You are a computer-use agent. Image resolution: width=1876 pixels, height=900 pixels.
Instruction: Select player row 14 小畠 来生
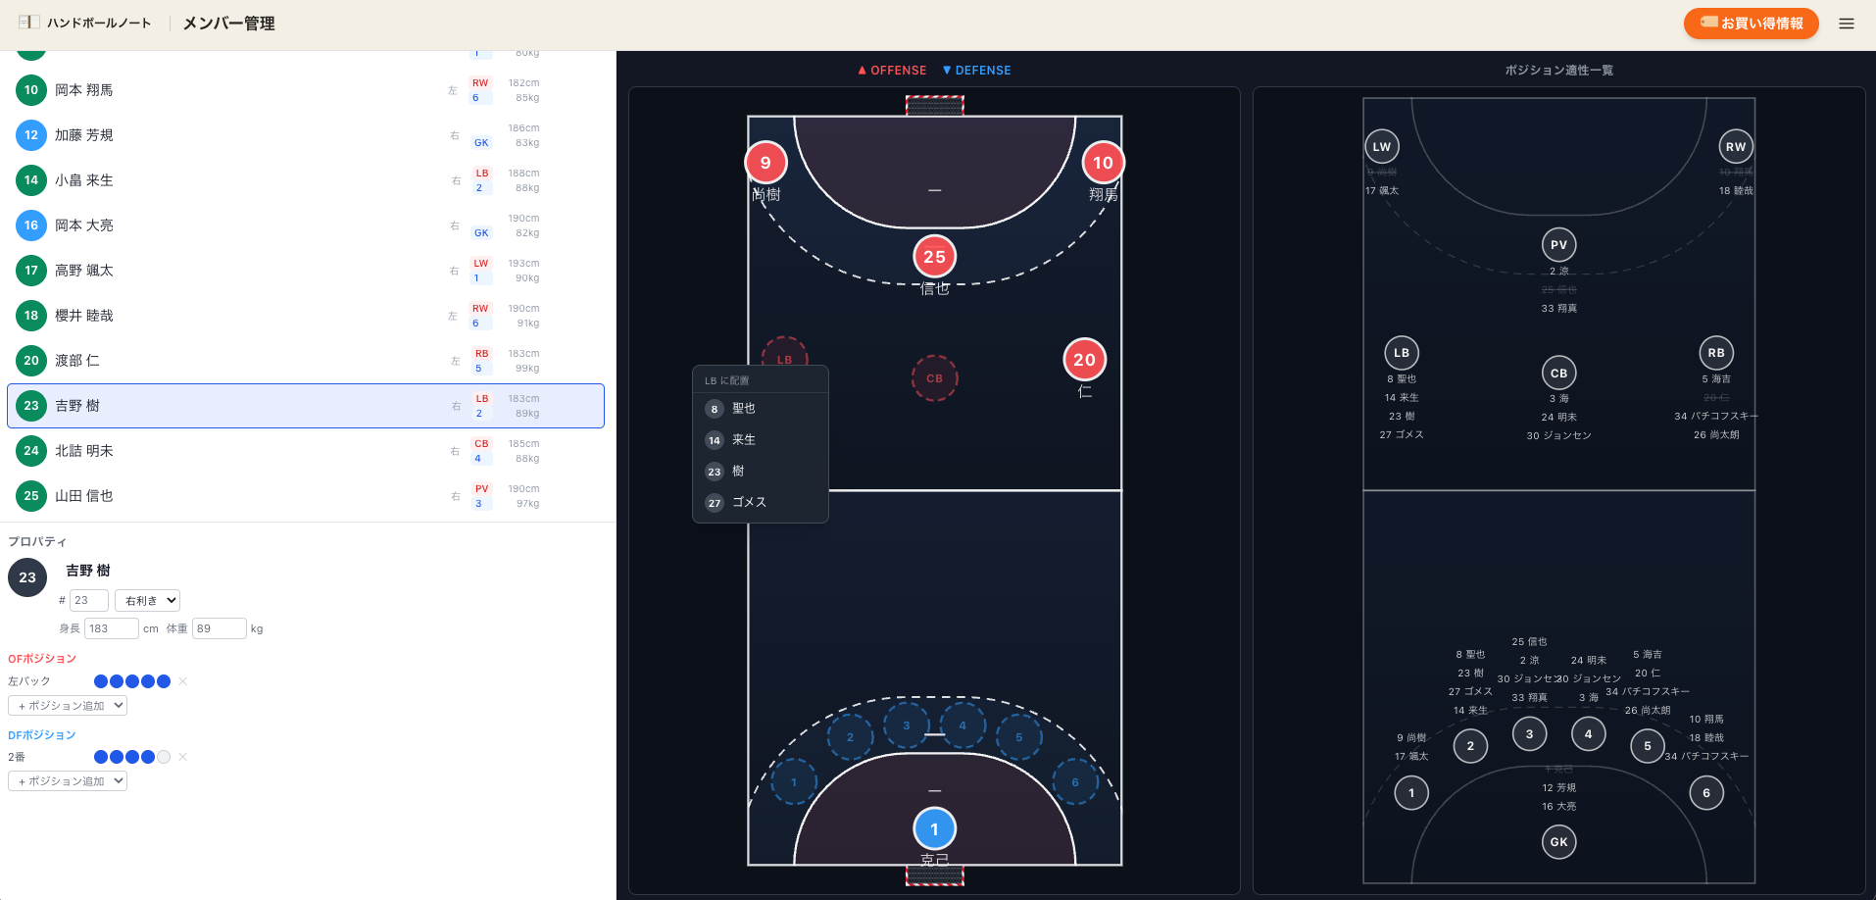coord(306,180)
